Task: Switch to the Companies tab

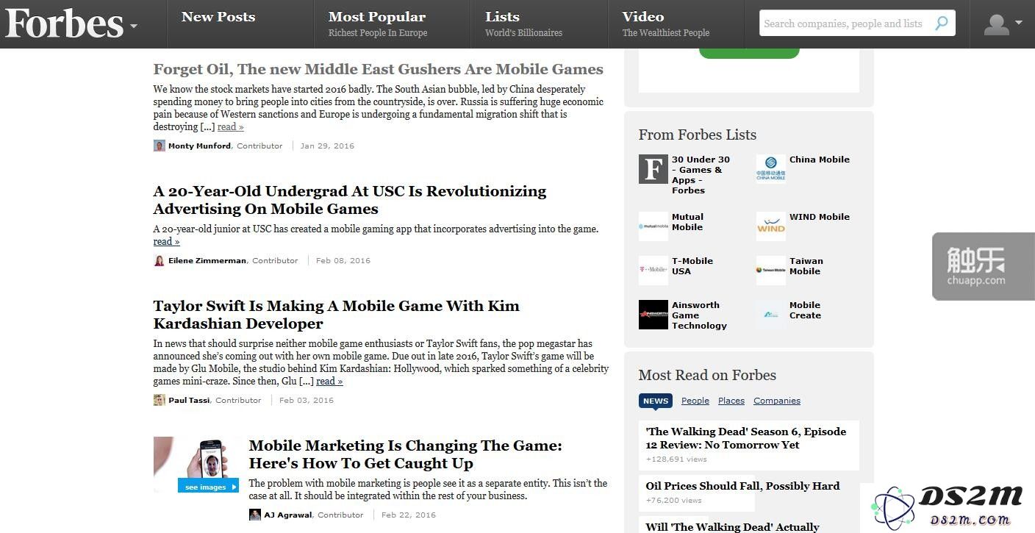Action: pyautogui.click(x=777, y=401)
